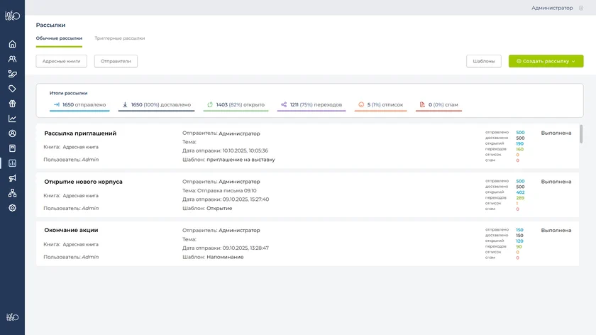Open the Окончание акции mailing
596x335 pixels.
tap(71, 230)
